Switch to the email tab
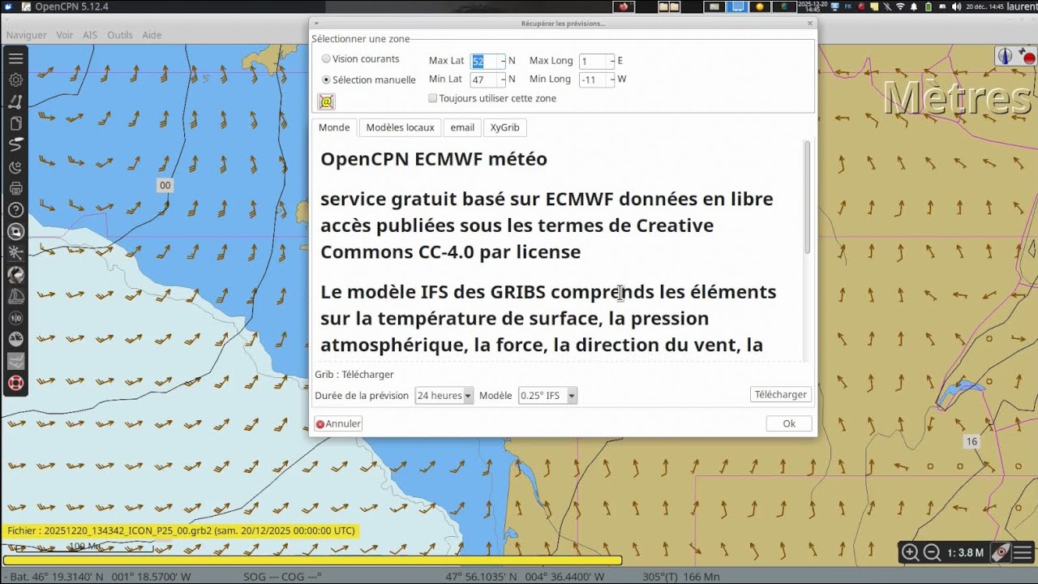The height and width of the screenshot is (584, 1038). pyautogui.click(x=462, y=127)
